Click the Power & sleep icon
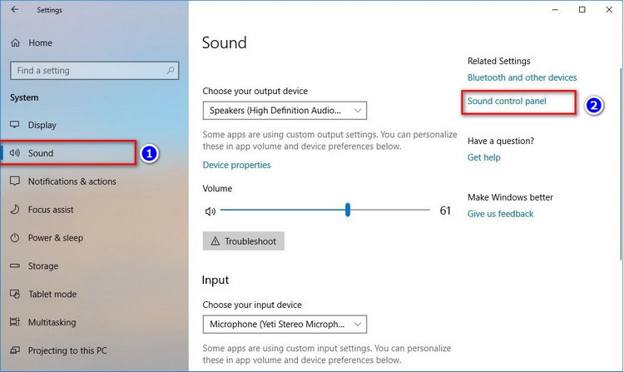The image size is (624, 372). pyautogui.click(x=15, y=237)
